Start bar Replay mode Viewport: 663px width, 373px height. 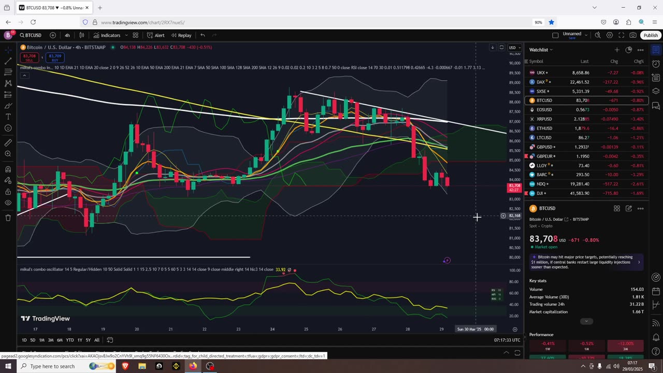click(180, 35)
